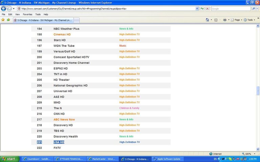Click the ATI tray icon
Screen dimensions: 260x162
coord(237,159)
